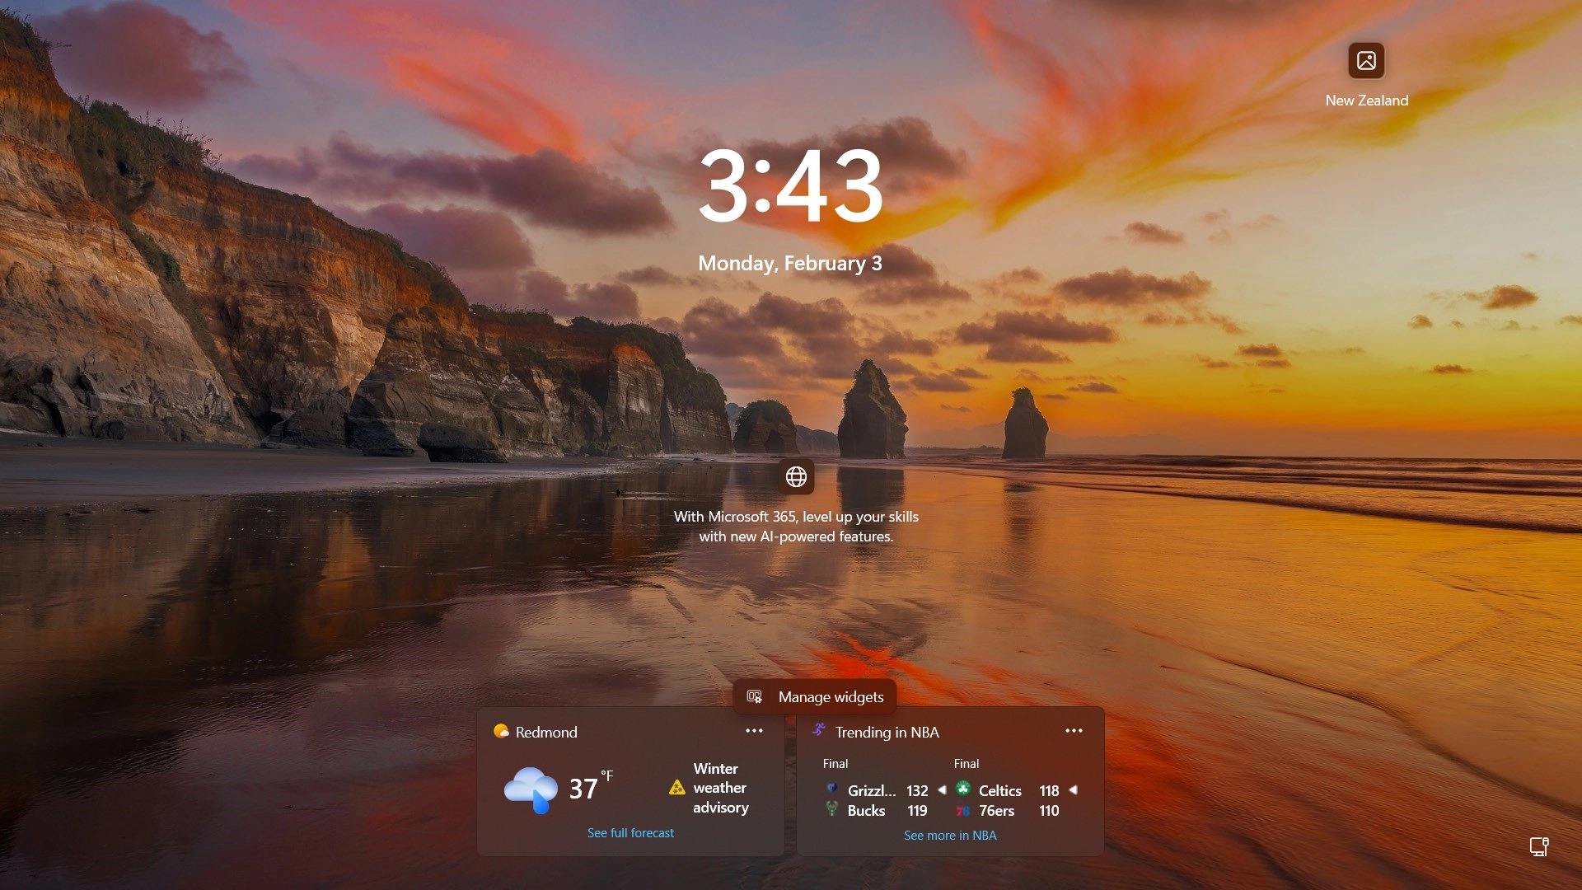Click the 3:43 clock display
The image size is (1582, 890).
coord(791,186)
